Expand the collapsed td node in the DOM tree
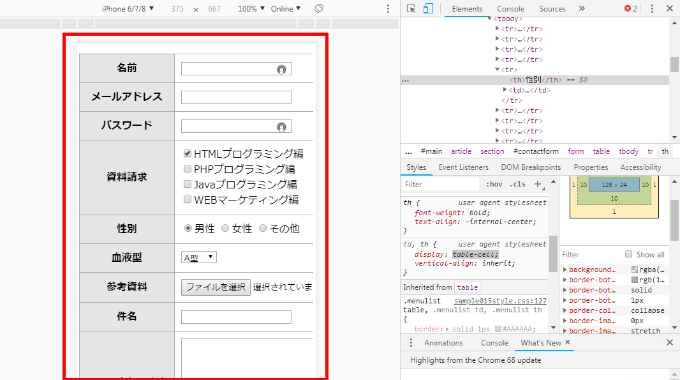Image resolution: width=680 pixels, height=380 pixels. [505, 90]
